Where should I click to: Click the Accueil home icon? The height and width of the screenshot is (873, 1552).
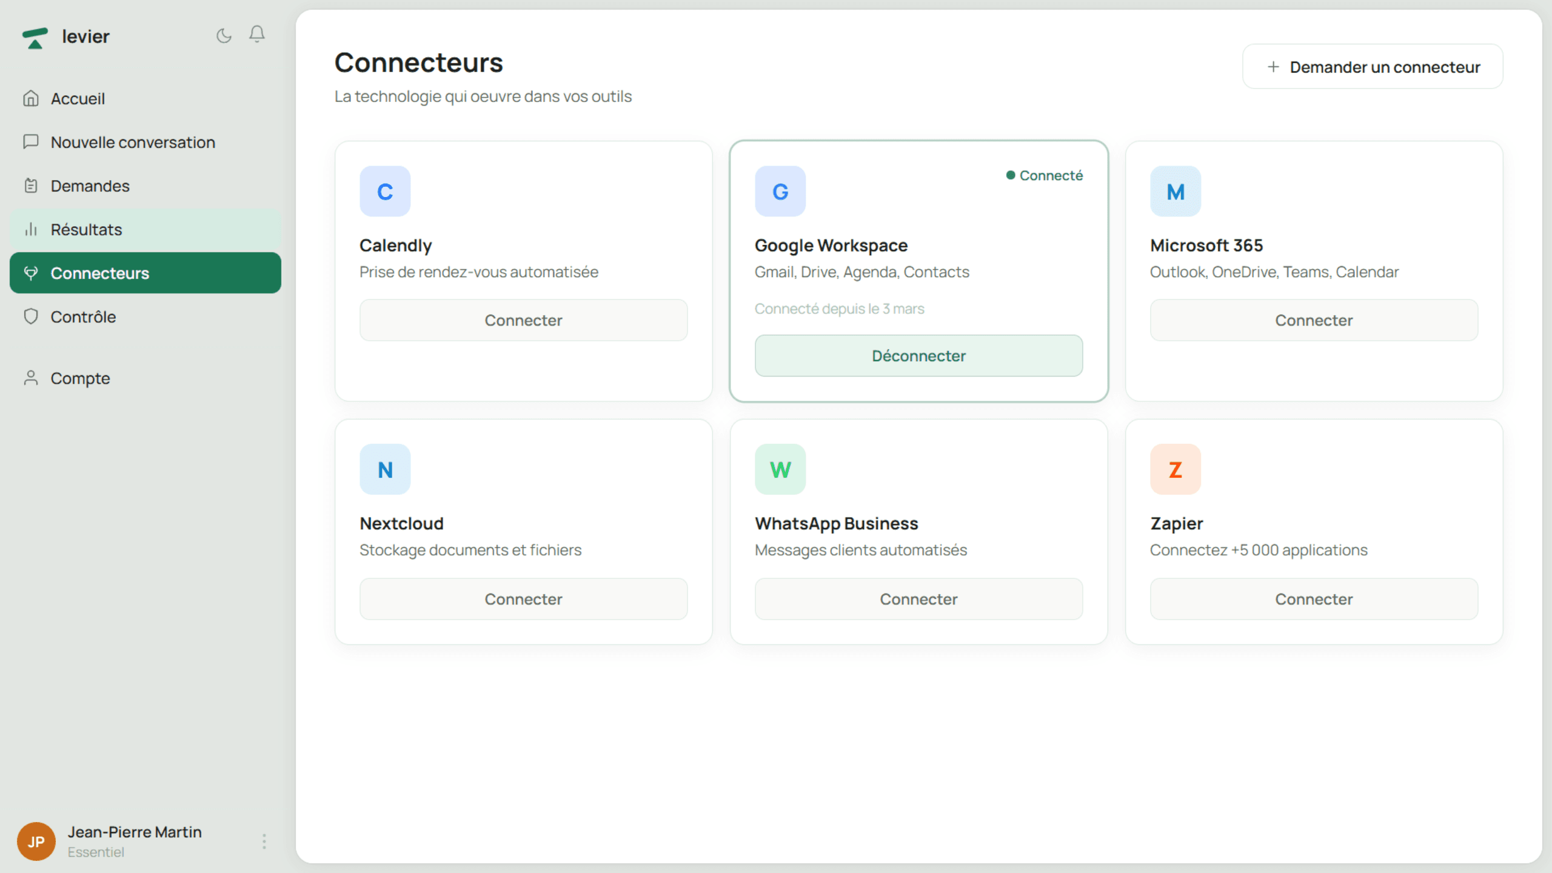(31, 98)
